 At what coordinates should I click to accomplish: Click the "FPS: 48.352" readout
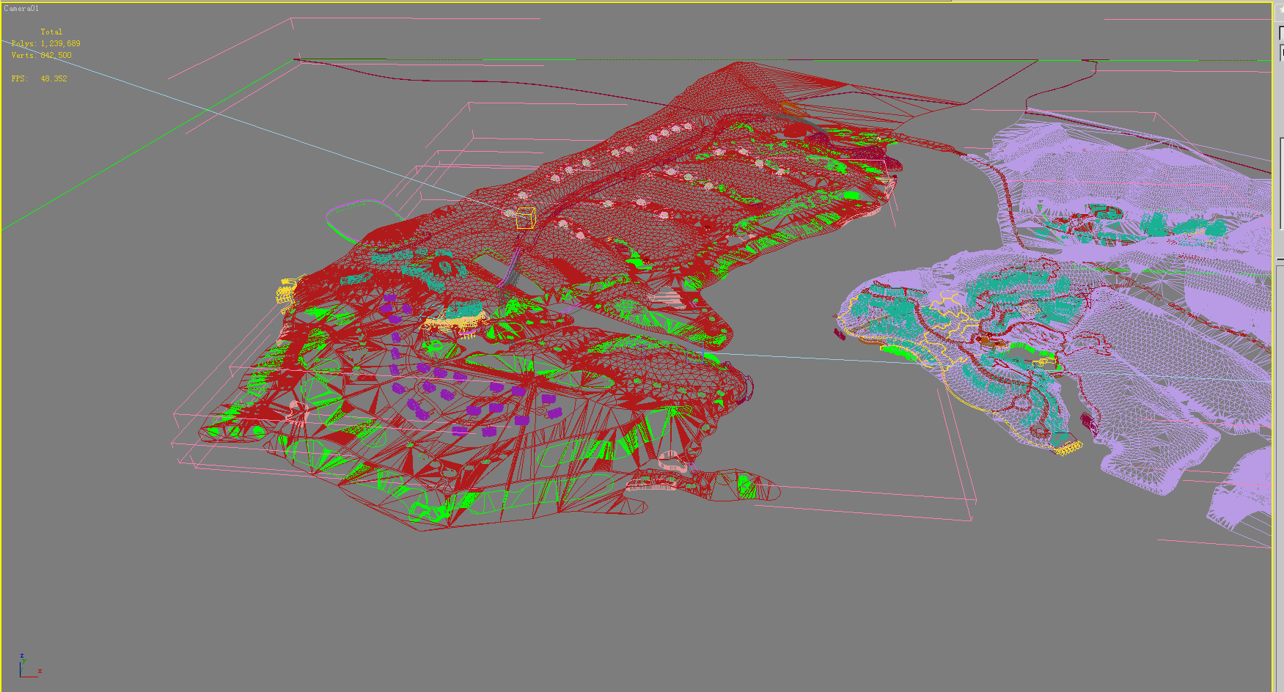click(x=39, y=78)
